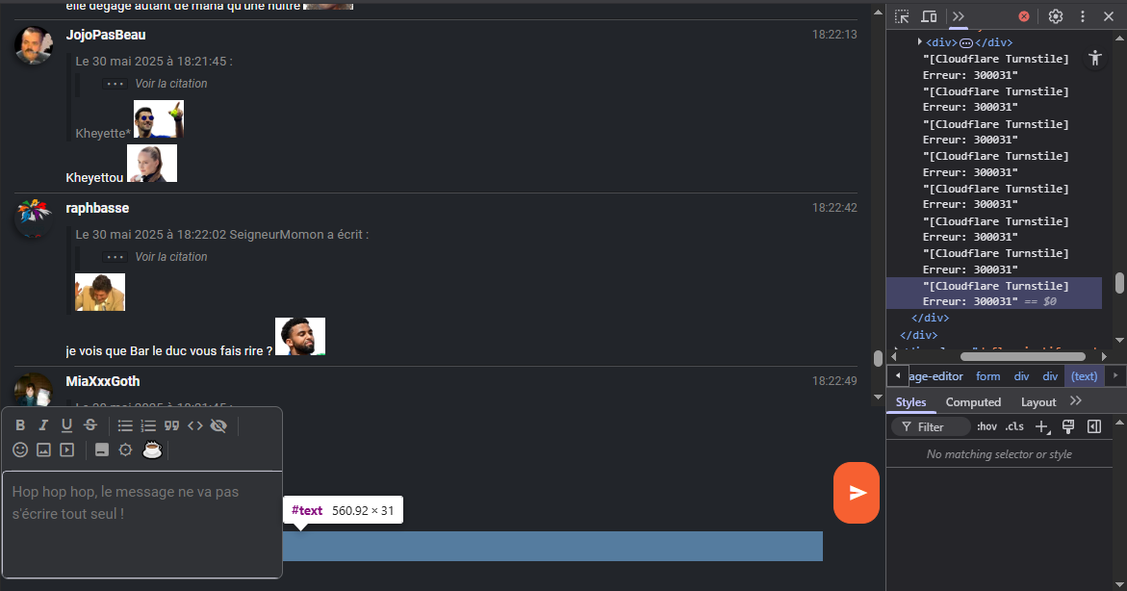Open the Layout tab in DevTools
The image size is (1127, 591).
point(1037,402)
